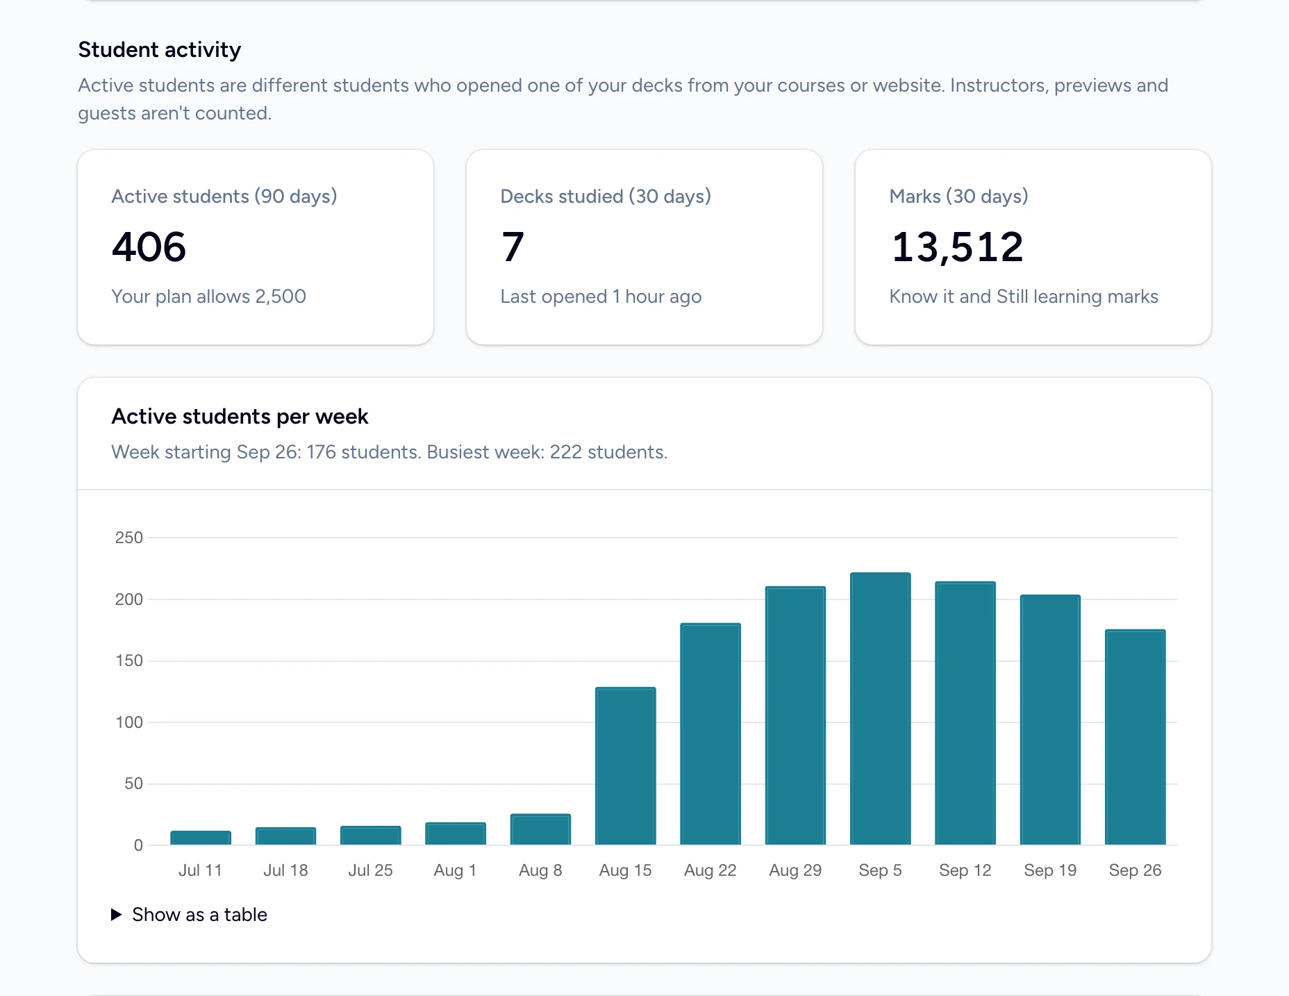Image resolution: width=1289 pixels, height=996 pixels.
Task: Click the Jul 25 bar
Action: coord(370,836)
